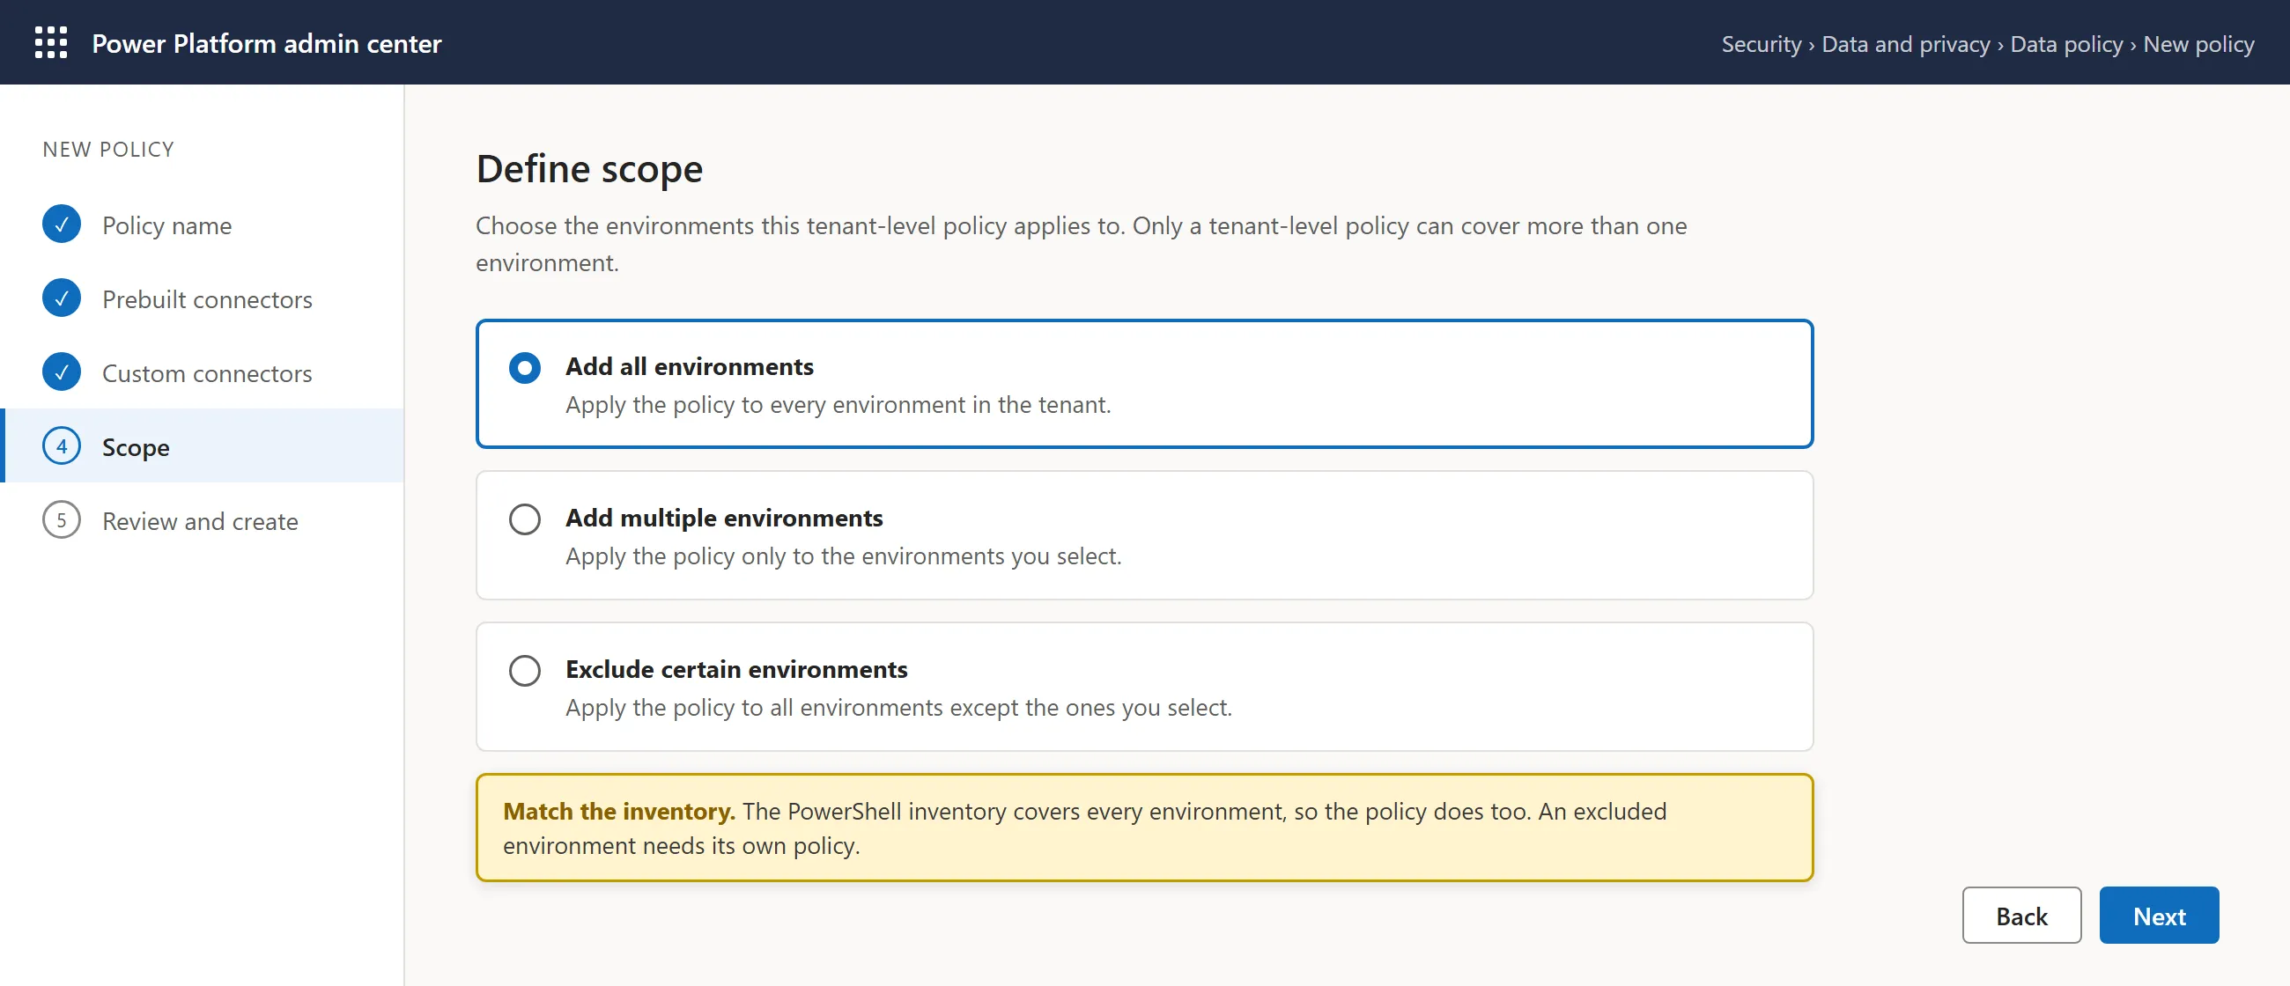Screen dimensions: 2290x986
Task: Select the Add all environments radio button
Action: (x=524, y=367)
